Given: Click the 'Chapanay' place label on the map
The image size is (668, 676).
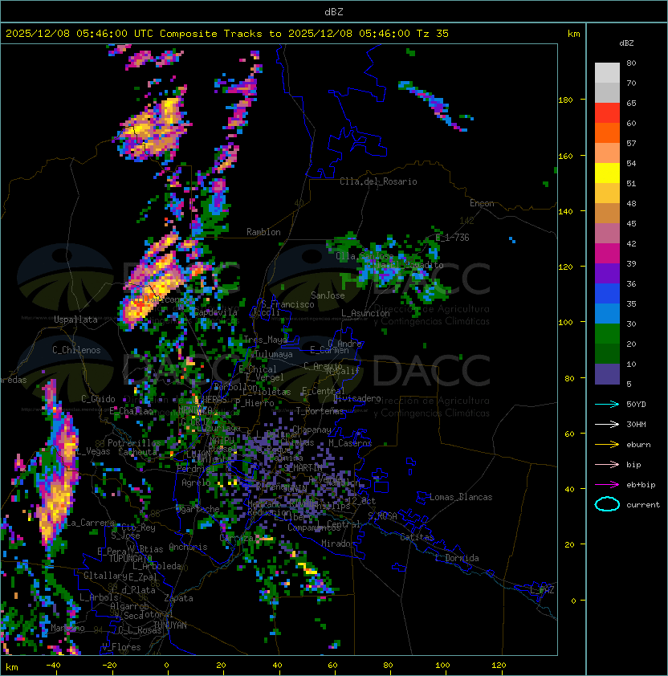Looking at the screenshot, I should click(x=312, y=430).
